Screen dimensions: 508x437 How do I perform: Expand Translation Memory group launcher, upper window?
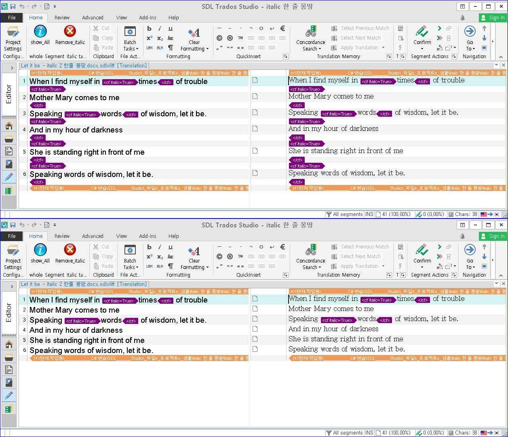tap(389, 57)
